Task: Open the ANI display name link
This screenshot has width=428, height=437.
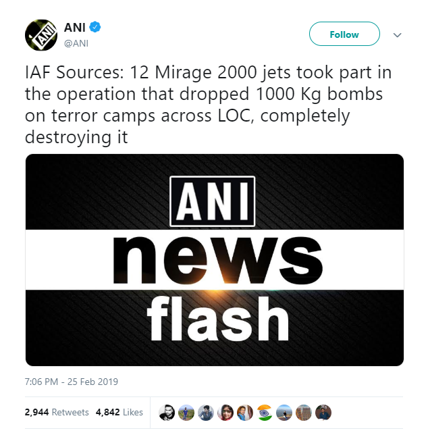Action: (75, 27)
